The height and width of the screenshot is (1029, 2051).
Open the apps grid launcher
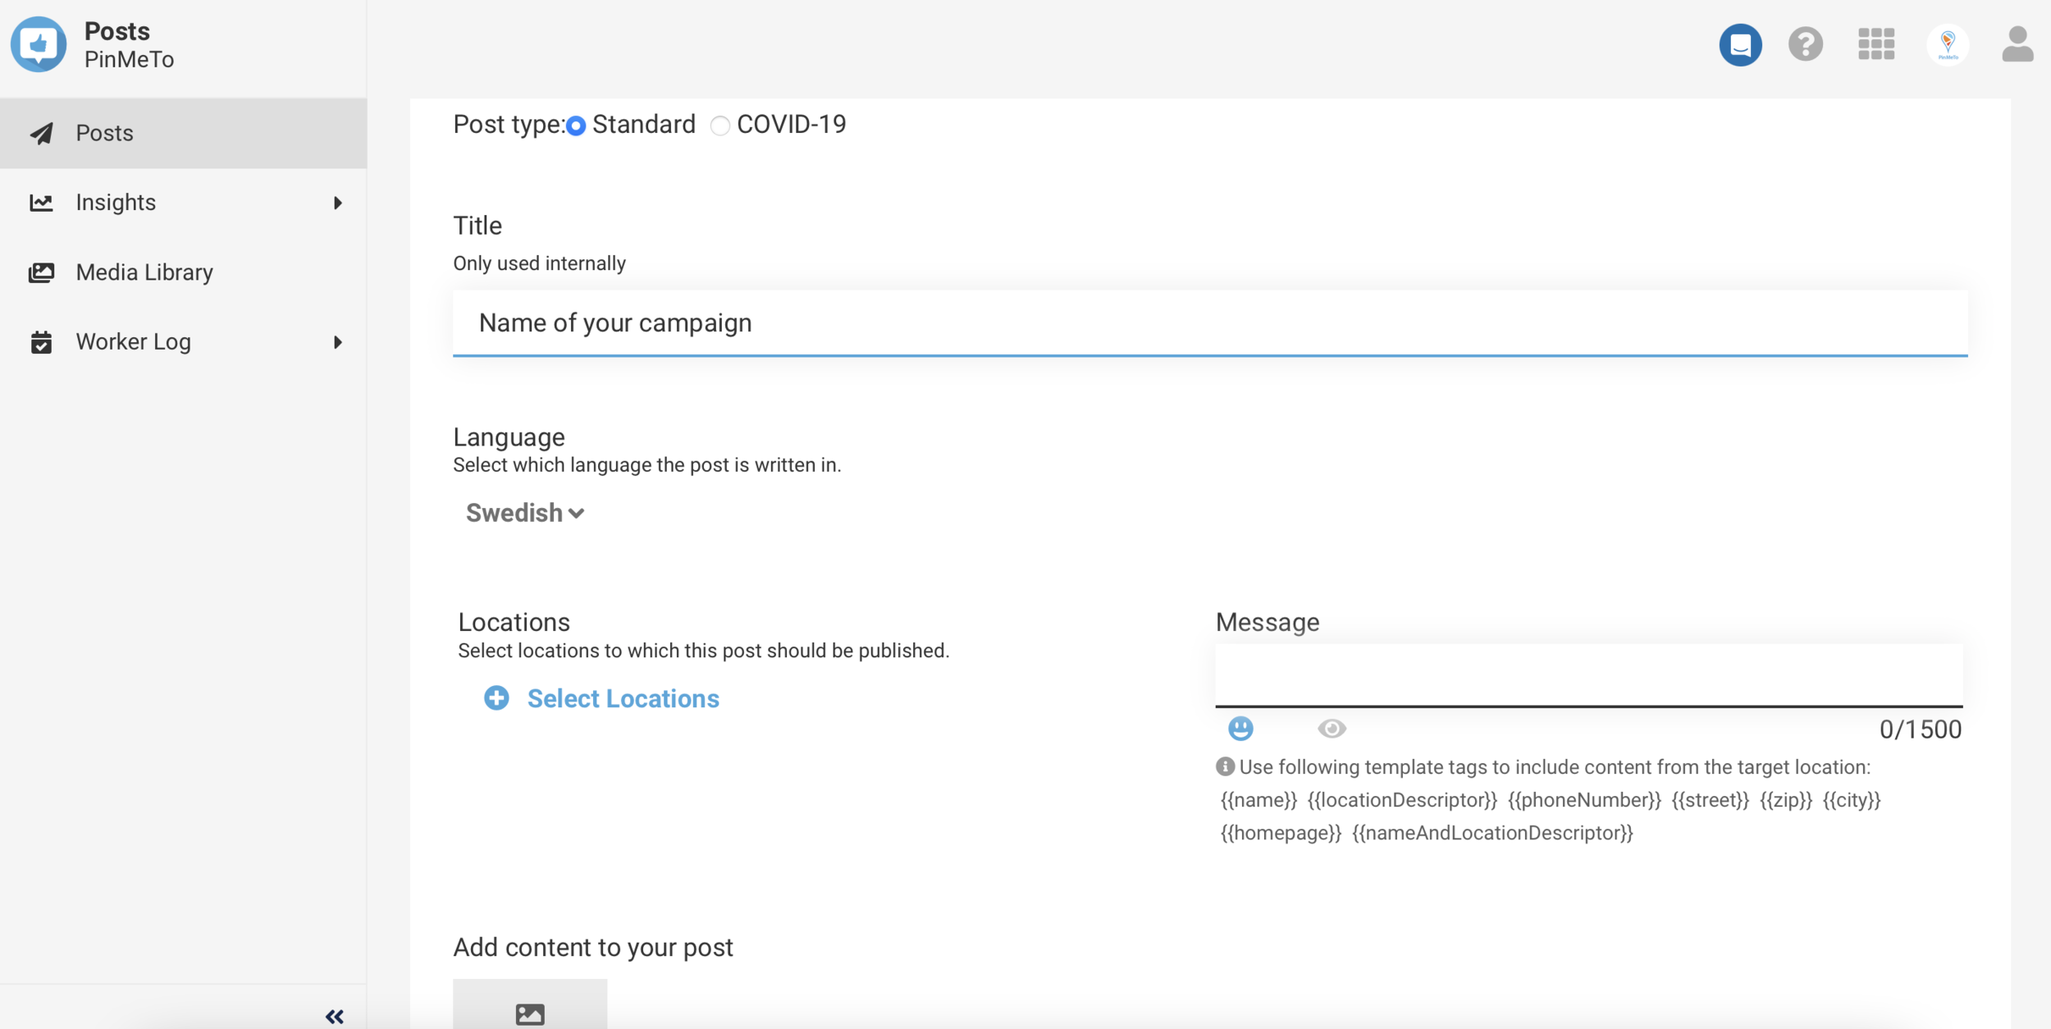1876,44
